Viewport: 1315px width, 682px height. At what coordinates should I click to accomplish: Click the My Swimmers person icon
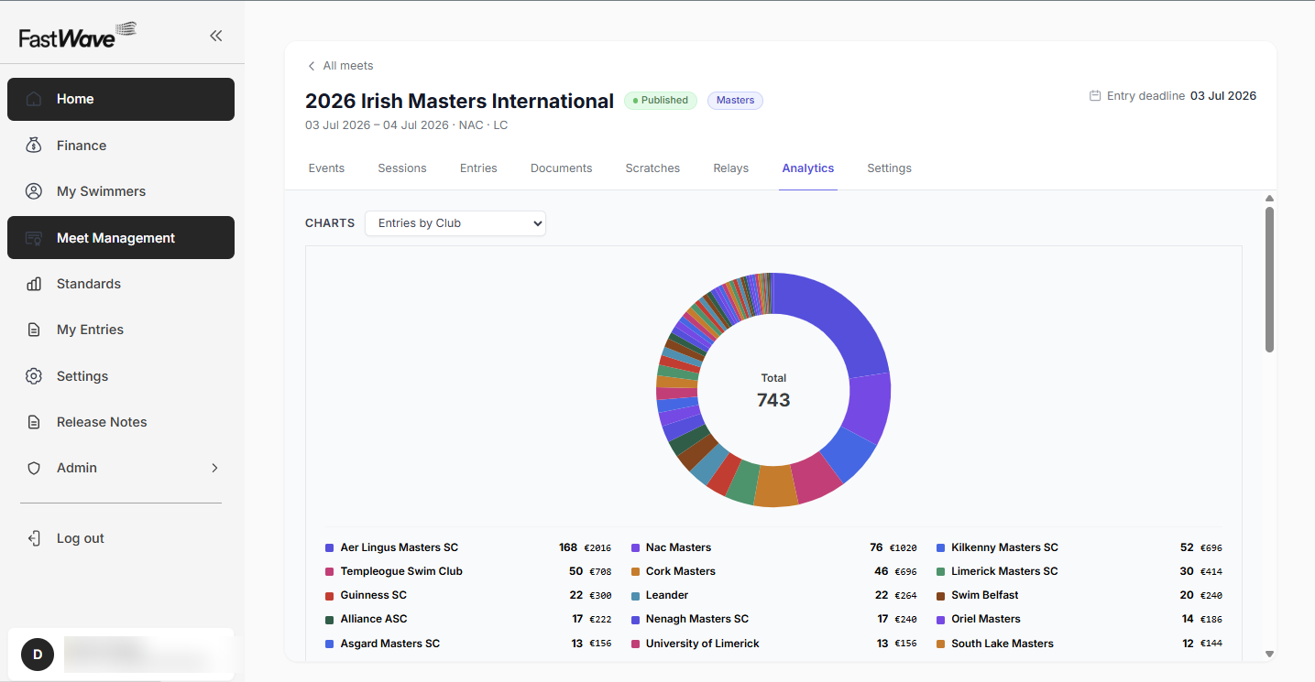(x=34, y=191)
